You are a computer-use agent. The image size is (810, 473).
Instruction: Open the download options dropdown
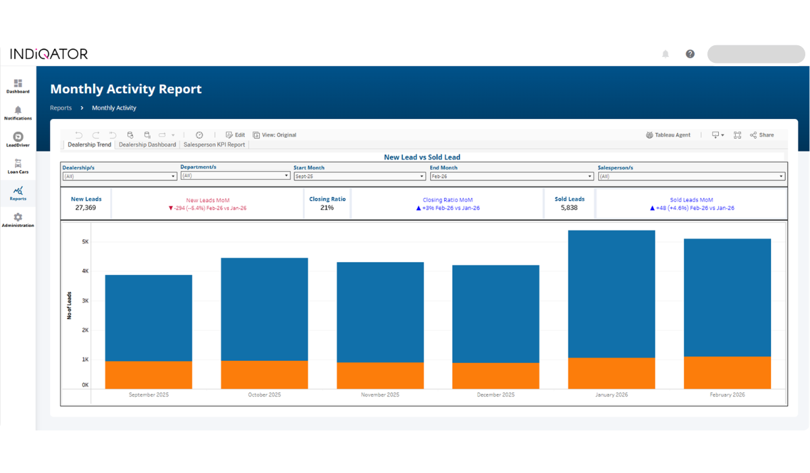[718, 135]
